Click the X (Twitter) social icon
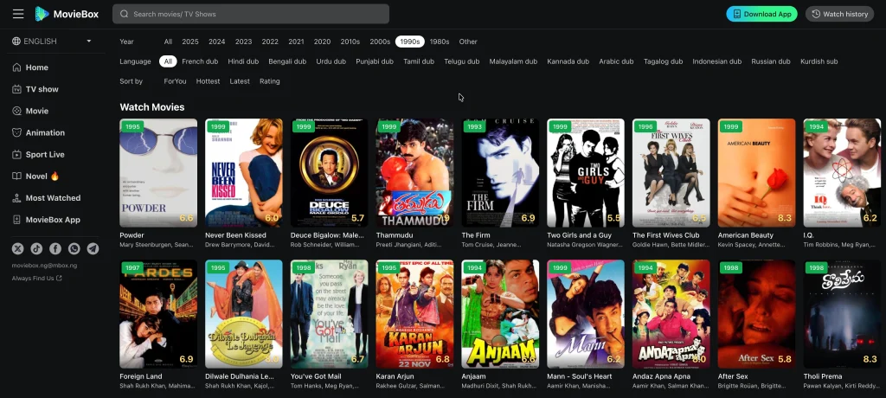Image resolution: width=886 pixels, height=398 pixels. click(17, 248)
